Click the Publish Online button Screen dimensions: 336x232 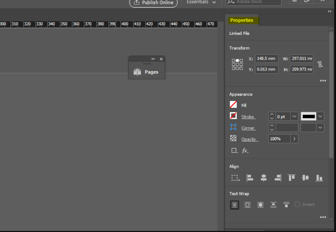click(154, 2)
